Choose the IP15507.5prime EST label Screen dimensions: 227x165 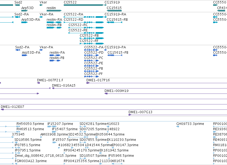(65, 140)
